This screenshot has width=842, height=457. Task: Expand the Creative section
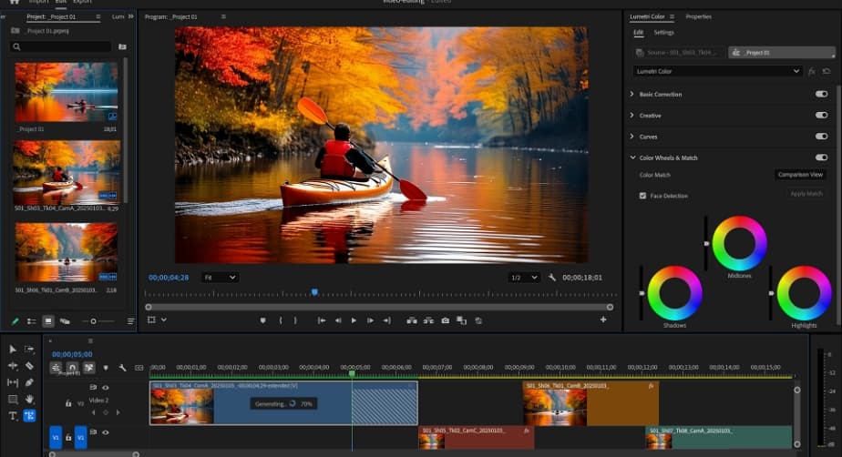[632, 116]
